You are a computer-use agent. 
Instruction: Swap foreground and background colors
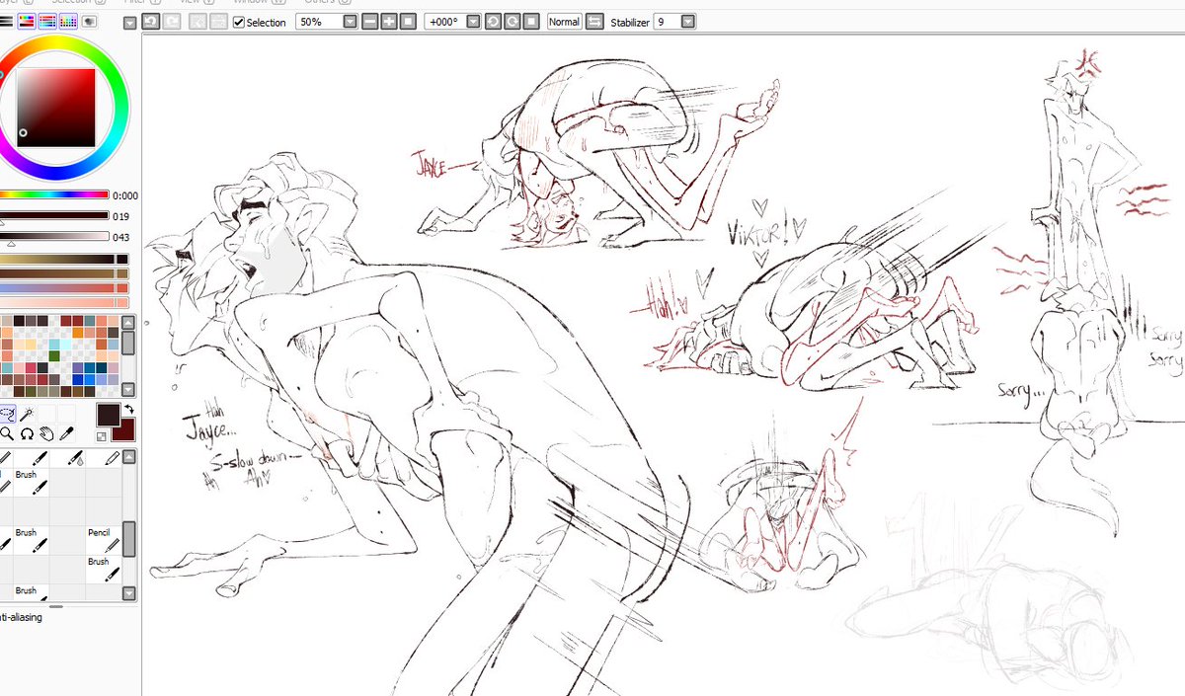[x=128, y=409]
